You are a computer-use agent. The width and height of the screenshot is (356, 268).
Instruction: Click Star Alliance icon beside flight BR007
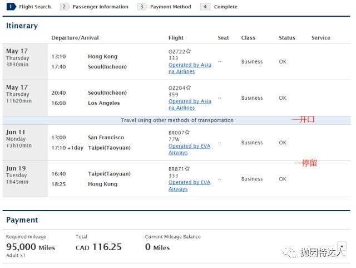188,132
